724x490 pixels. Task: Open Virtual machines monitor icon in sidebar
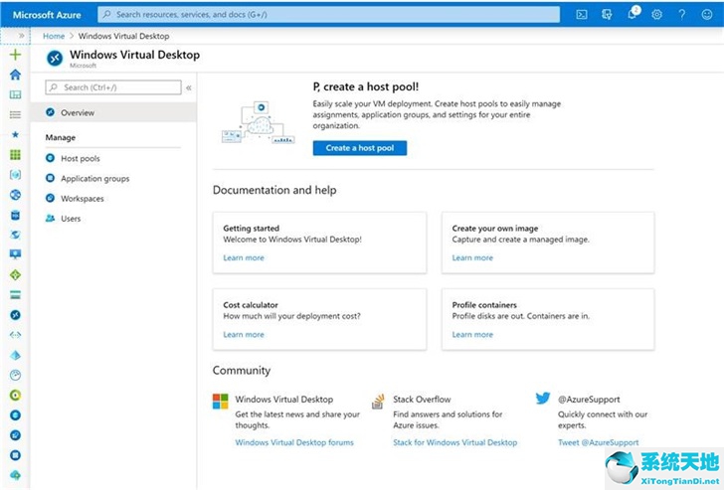click(x=15, y=254)
